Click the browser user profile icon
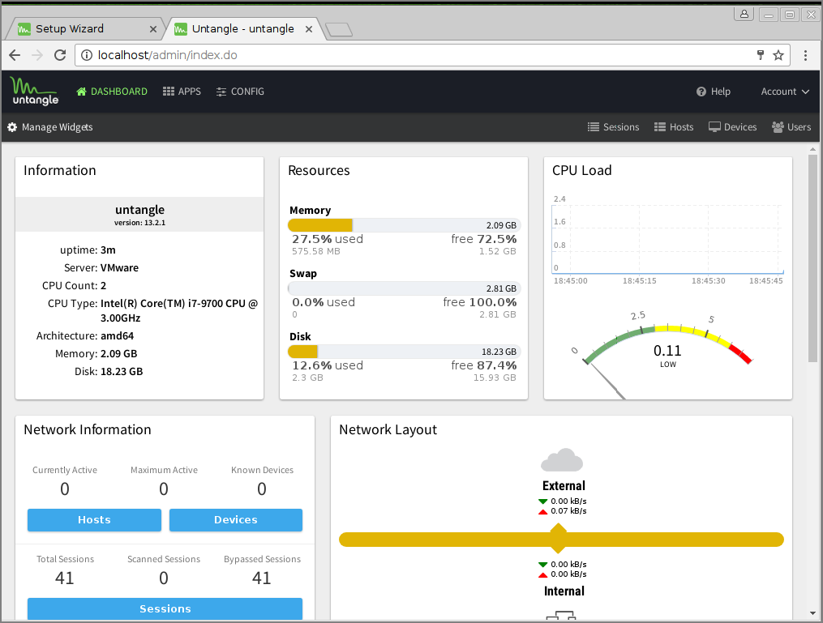Viewport: 823px width, 623px height. tap(744, 14)
